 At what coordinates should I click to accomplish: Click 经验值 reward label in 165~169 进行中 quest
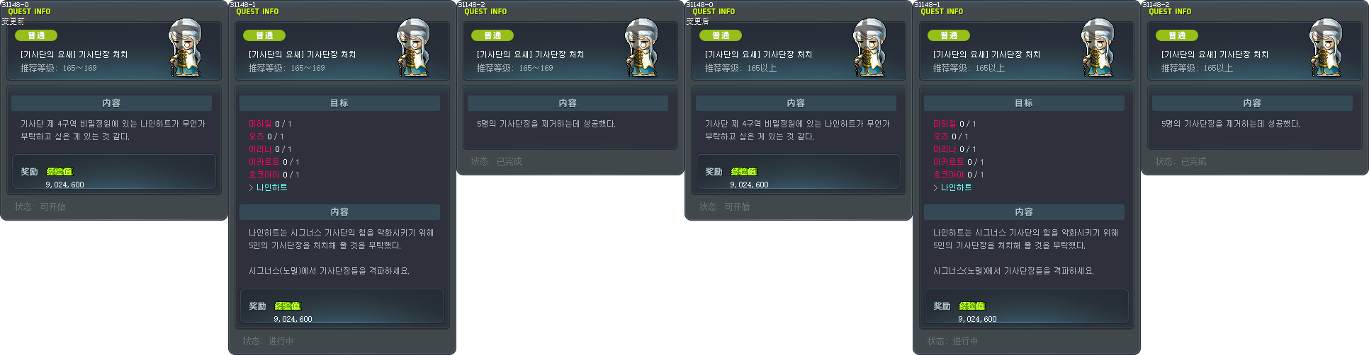click(288, 306)
